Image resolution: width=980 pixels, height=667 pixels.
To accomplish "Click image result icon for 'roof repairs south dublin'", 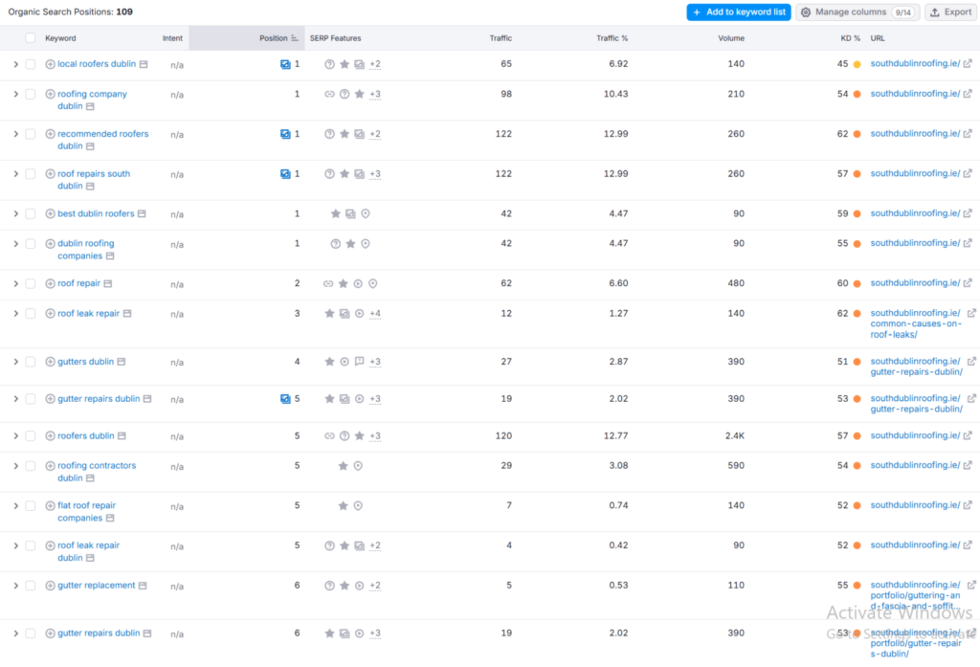I will point(285,174).
